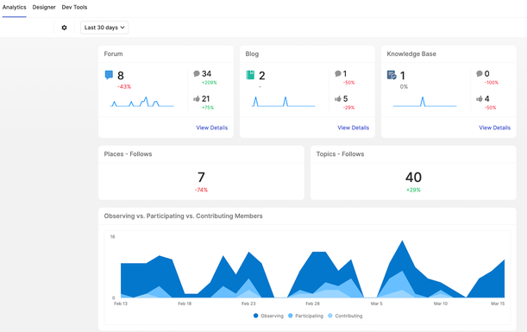Click the Feb 23 axis label
This screenshot has height=332, width=527.
(x=248, y=304)
